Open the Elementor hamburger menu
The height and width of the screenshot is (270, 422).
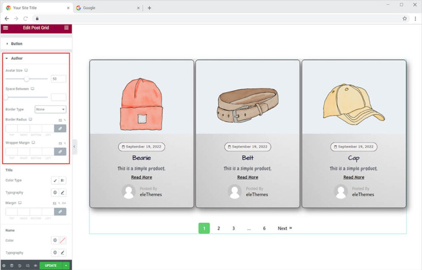[x=5, y=28]
